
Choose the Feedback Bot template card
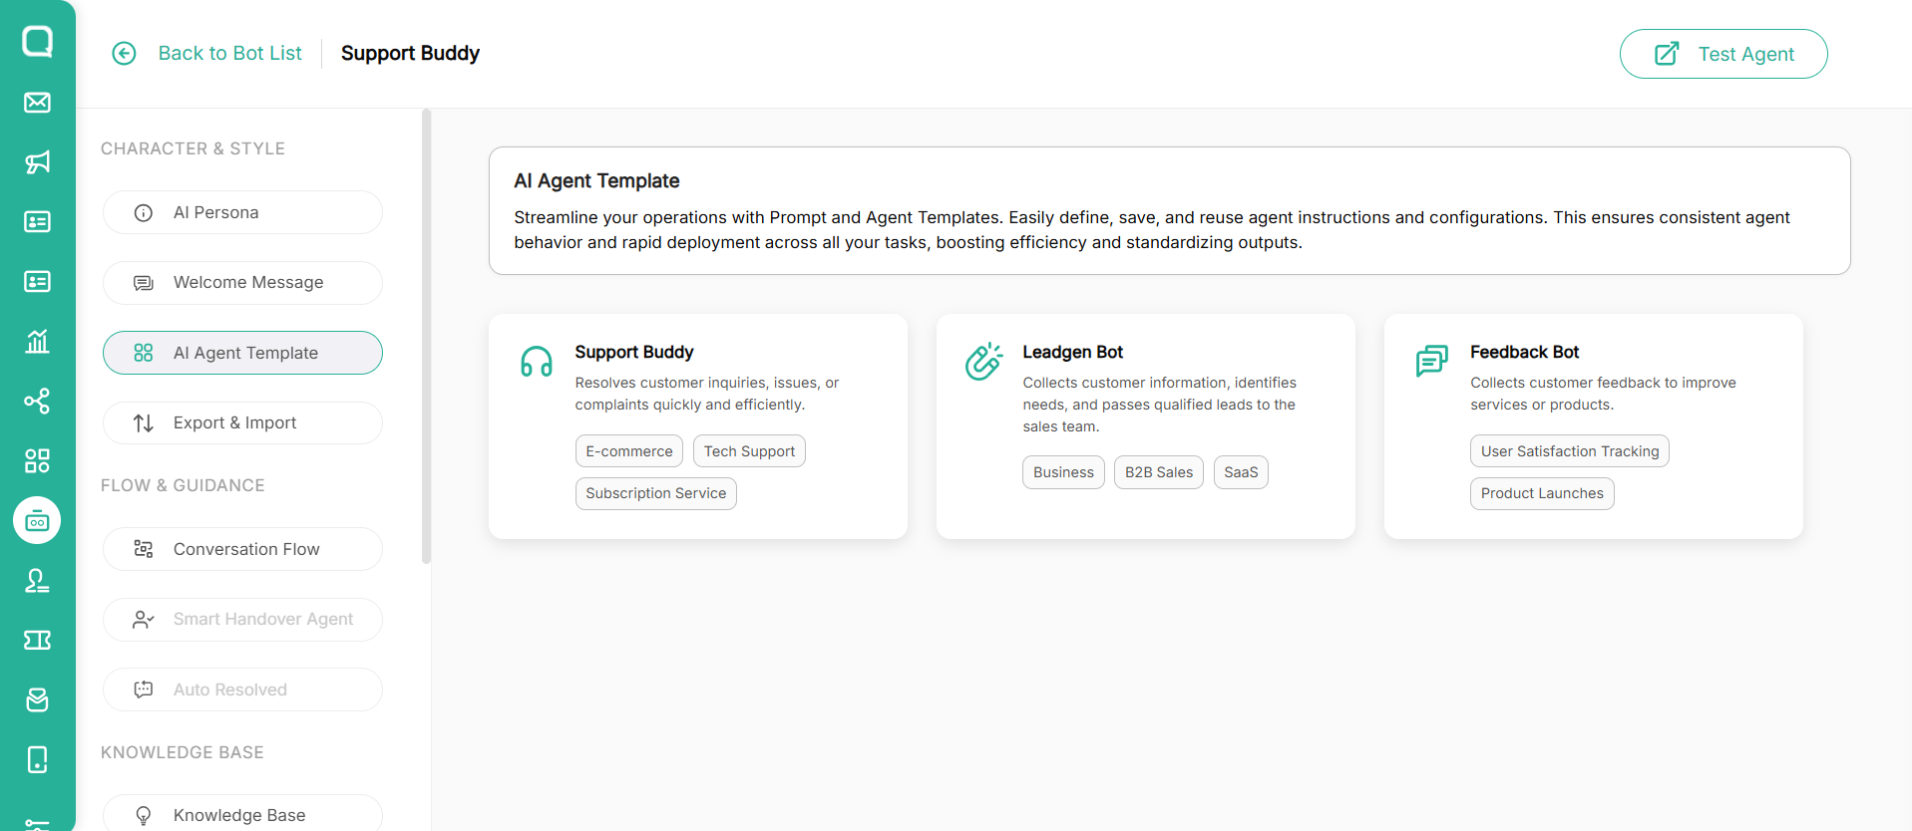1593,426
